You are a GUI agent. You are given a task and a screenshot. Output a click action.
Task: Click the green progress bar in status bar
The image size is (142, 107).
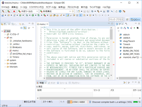[135, 102]
